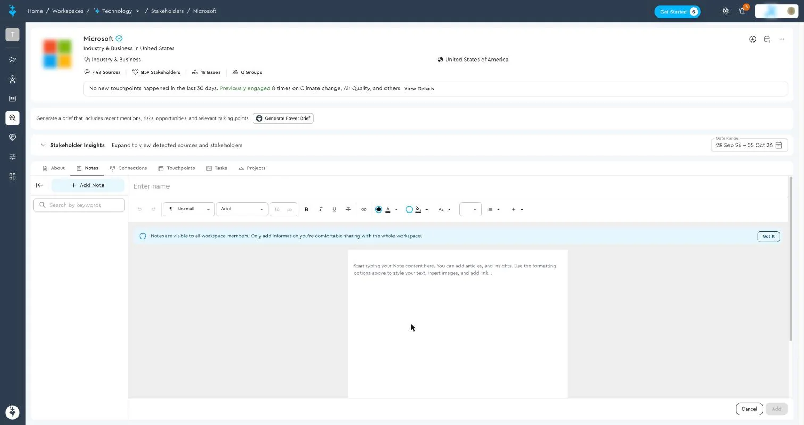This screenshot has width=804, height=425.
Task: Click the white highlight color swatch
Action: 409,209
